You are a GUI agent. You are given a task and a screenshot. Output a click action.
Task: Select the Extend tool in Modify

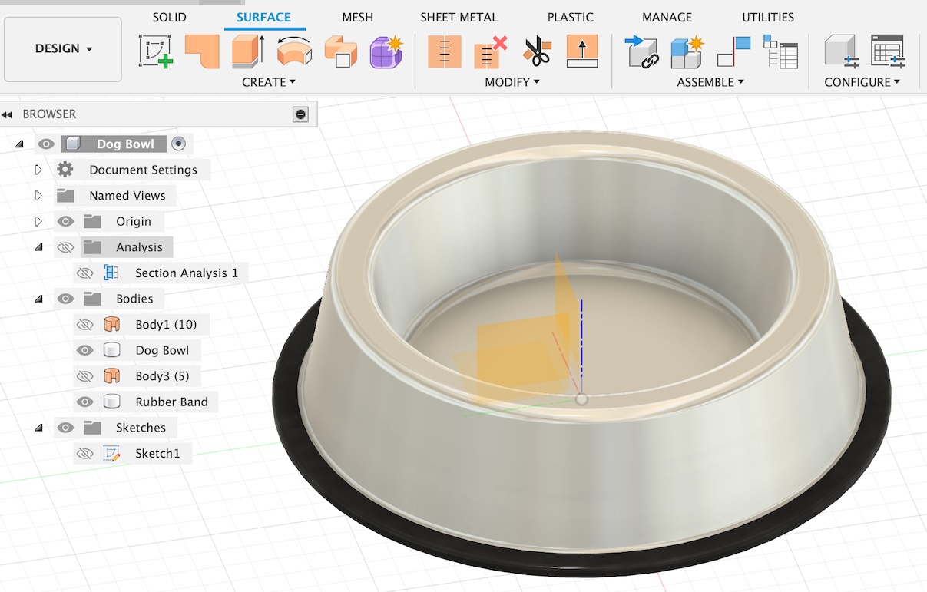pos(582,51)
